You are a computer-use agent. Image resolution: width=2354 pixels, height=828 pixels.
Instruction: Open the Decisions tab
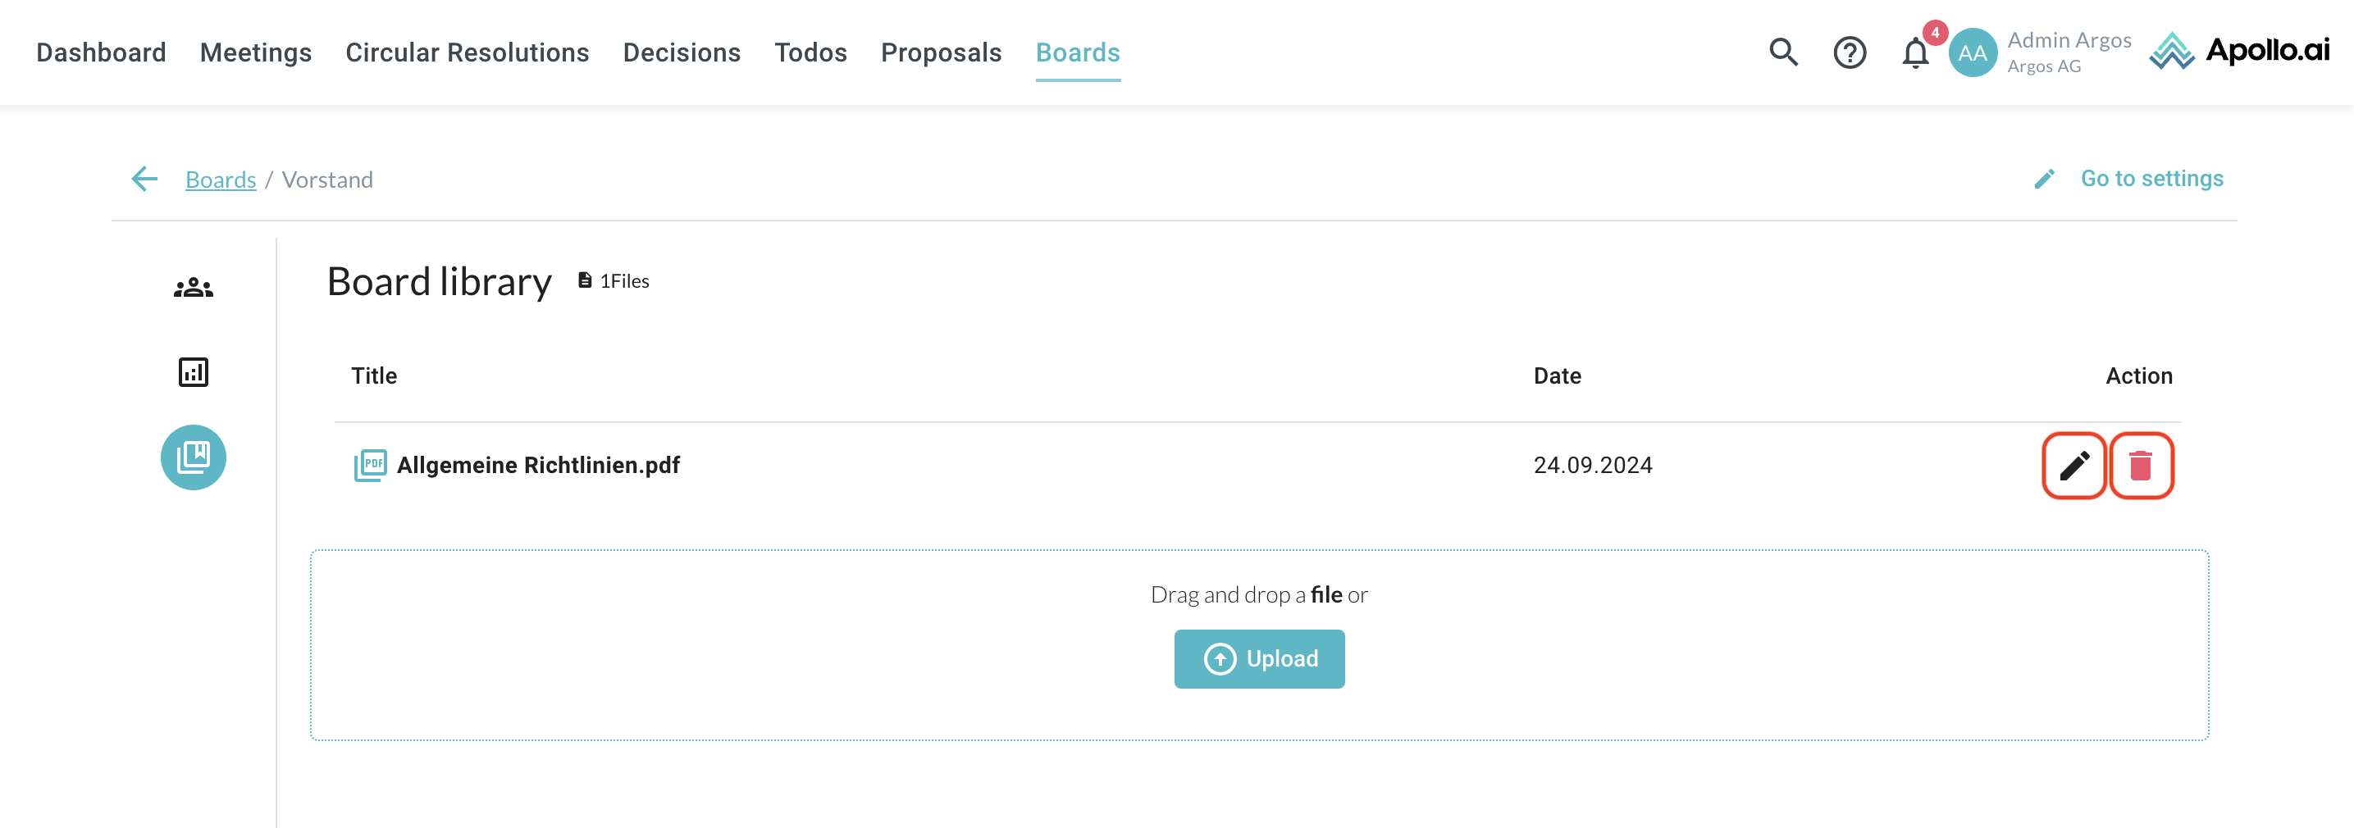click(x=682, y=53)
